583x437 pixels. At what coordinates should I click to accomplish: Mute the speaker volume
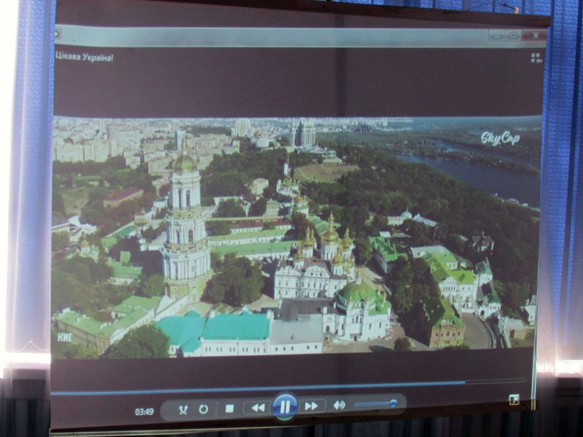point(339,405)
